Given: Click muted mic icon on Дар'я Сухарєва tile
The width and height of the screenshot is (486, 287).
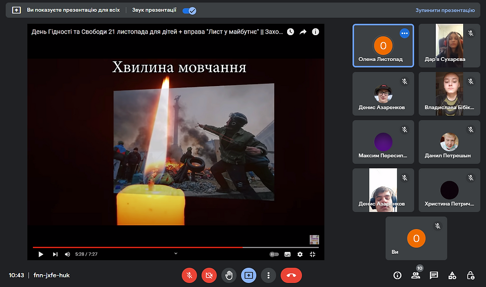Looking at the screenshot, I should pos(471,34).
